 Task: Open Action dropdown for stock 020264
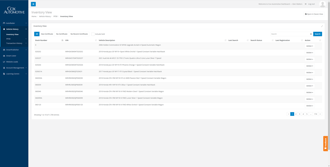tap(310, 66)
